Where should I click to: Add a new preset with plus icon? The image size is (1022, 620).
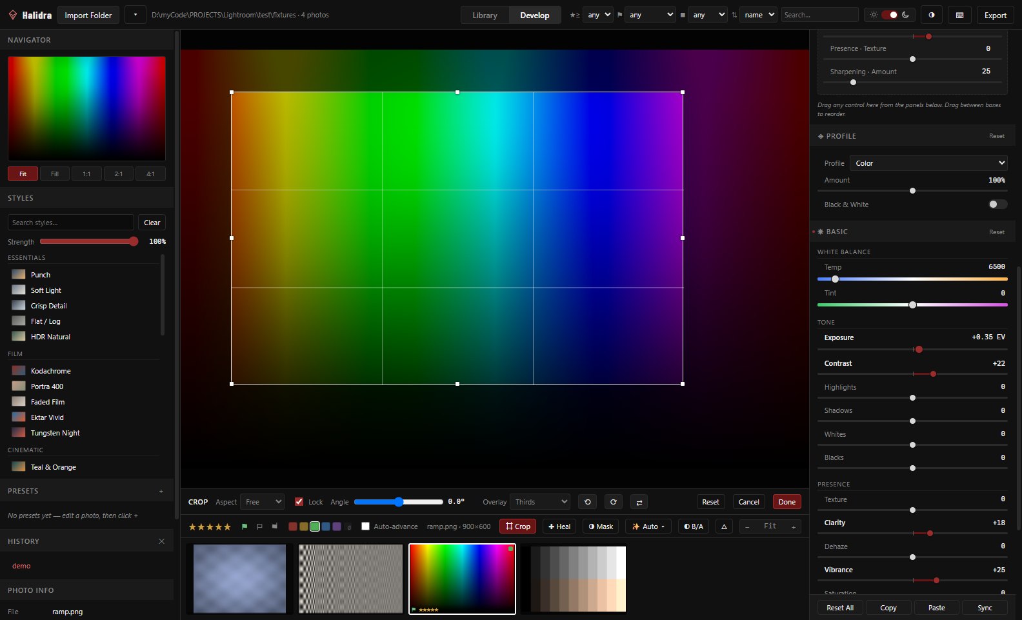161,491
